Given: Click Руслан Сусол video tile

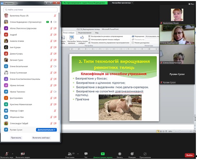Looking at the screenshot, I should (177, 74).
